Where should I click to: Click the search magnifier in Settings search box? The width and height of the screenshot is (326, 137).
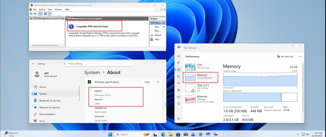[65, 64]
